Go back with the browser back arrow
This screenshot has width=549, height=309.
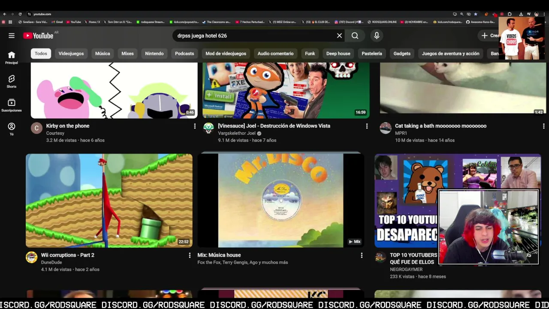click(x=5, y=14)
